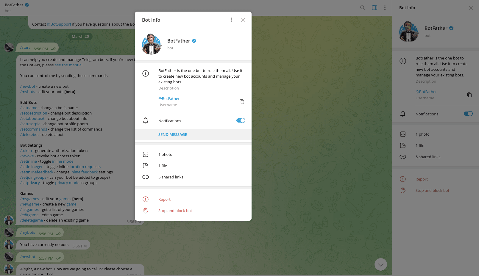Click the bell icon in dialog Notifications row
The width and height of the screenshot is (479, 276).
tap(146, 120)
